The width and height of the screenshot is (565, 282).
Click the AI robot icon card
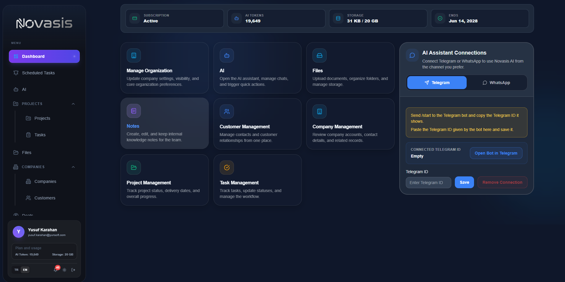227,55
